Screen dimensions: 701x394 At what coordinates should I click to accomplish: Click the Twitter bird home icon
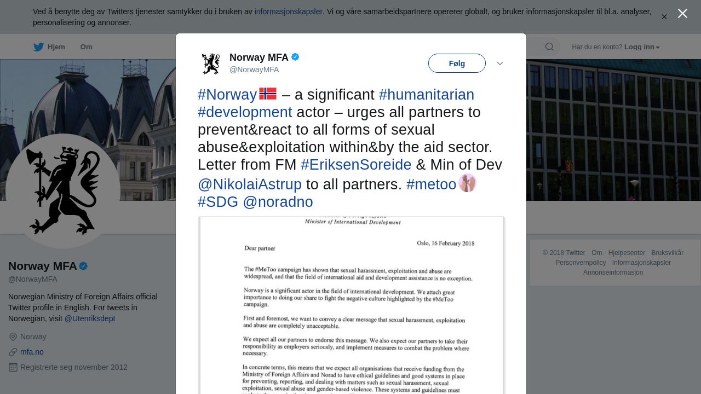point(38,47)
